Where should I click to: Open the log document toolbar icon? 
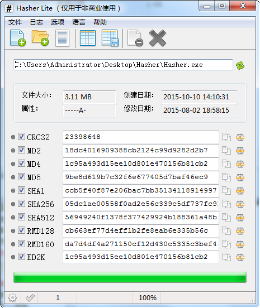pyautogui.click(x=62, y=38)
